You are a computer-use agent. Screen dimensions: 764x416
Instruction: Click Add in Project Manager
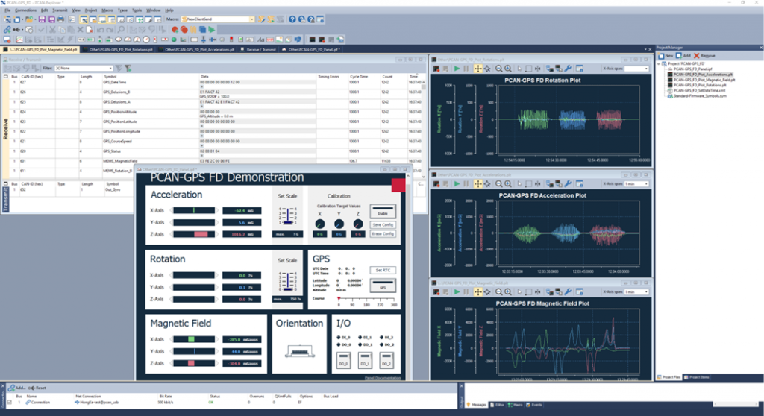[683, 55]
